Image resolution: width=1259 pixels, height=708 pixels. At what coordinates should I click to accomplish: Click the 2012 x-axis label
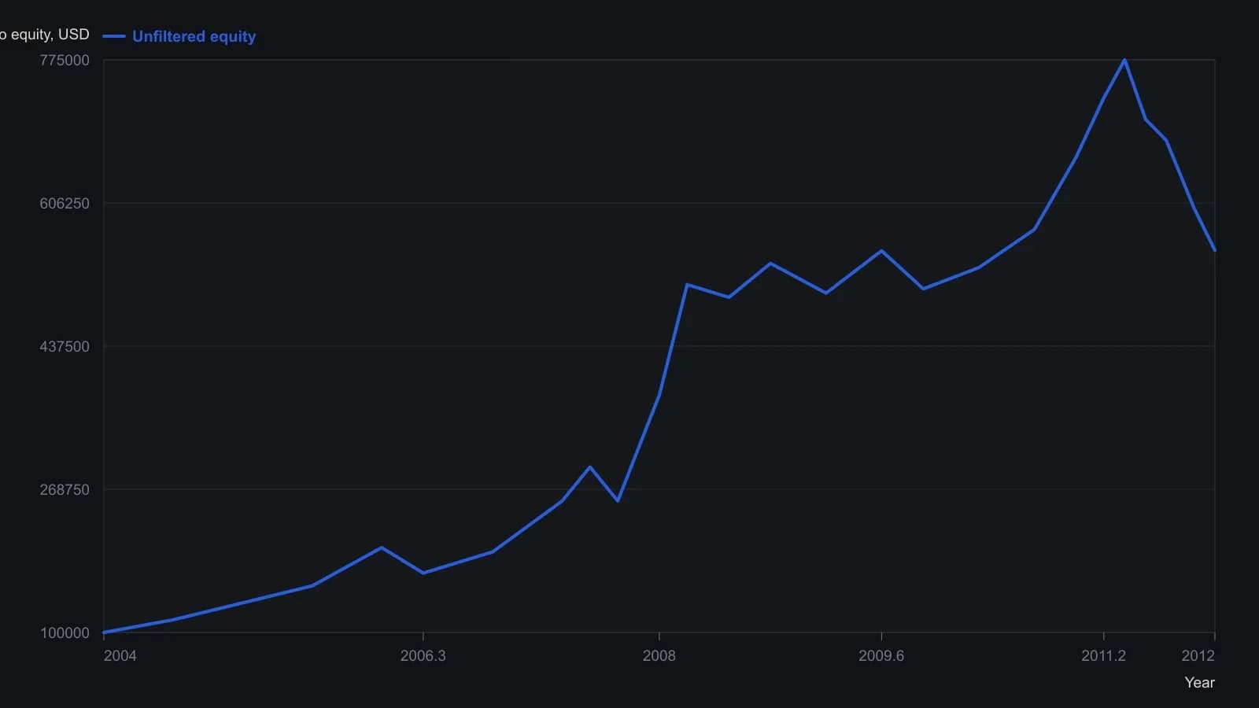coord(1198,656)
